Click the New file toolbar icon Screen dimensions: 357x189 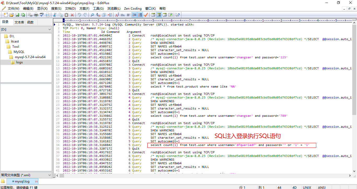pos(6,15)
